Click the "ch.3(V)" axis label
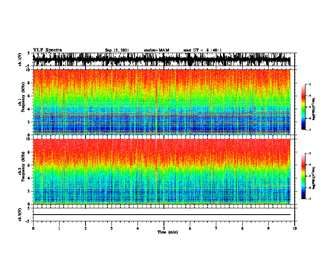 [20, 215]
